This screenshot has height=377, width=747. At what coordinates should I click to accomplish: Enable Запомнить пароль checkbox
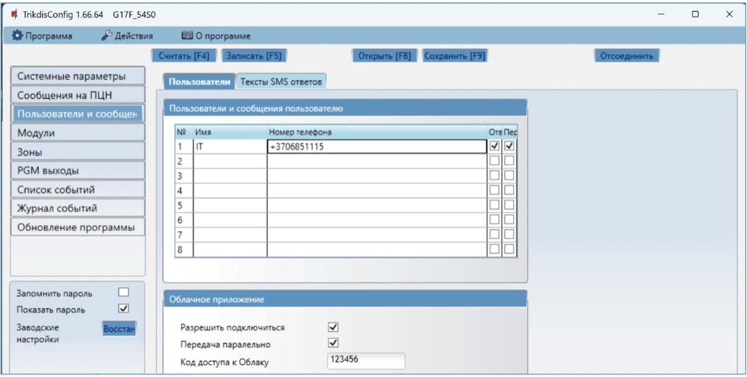pos(123,292)
